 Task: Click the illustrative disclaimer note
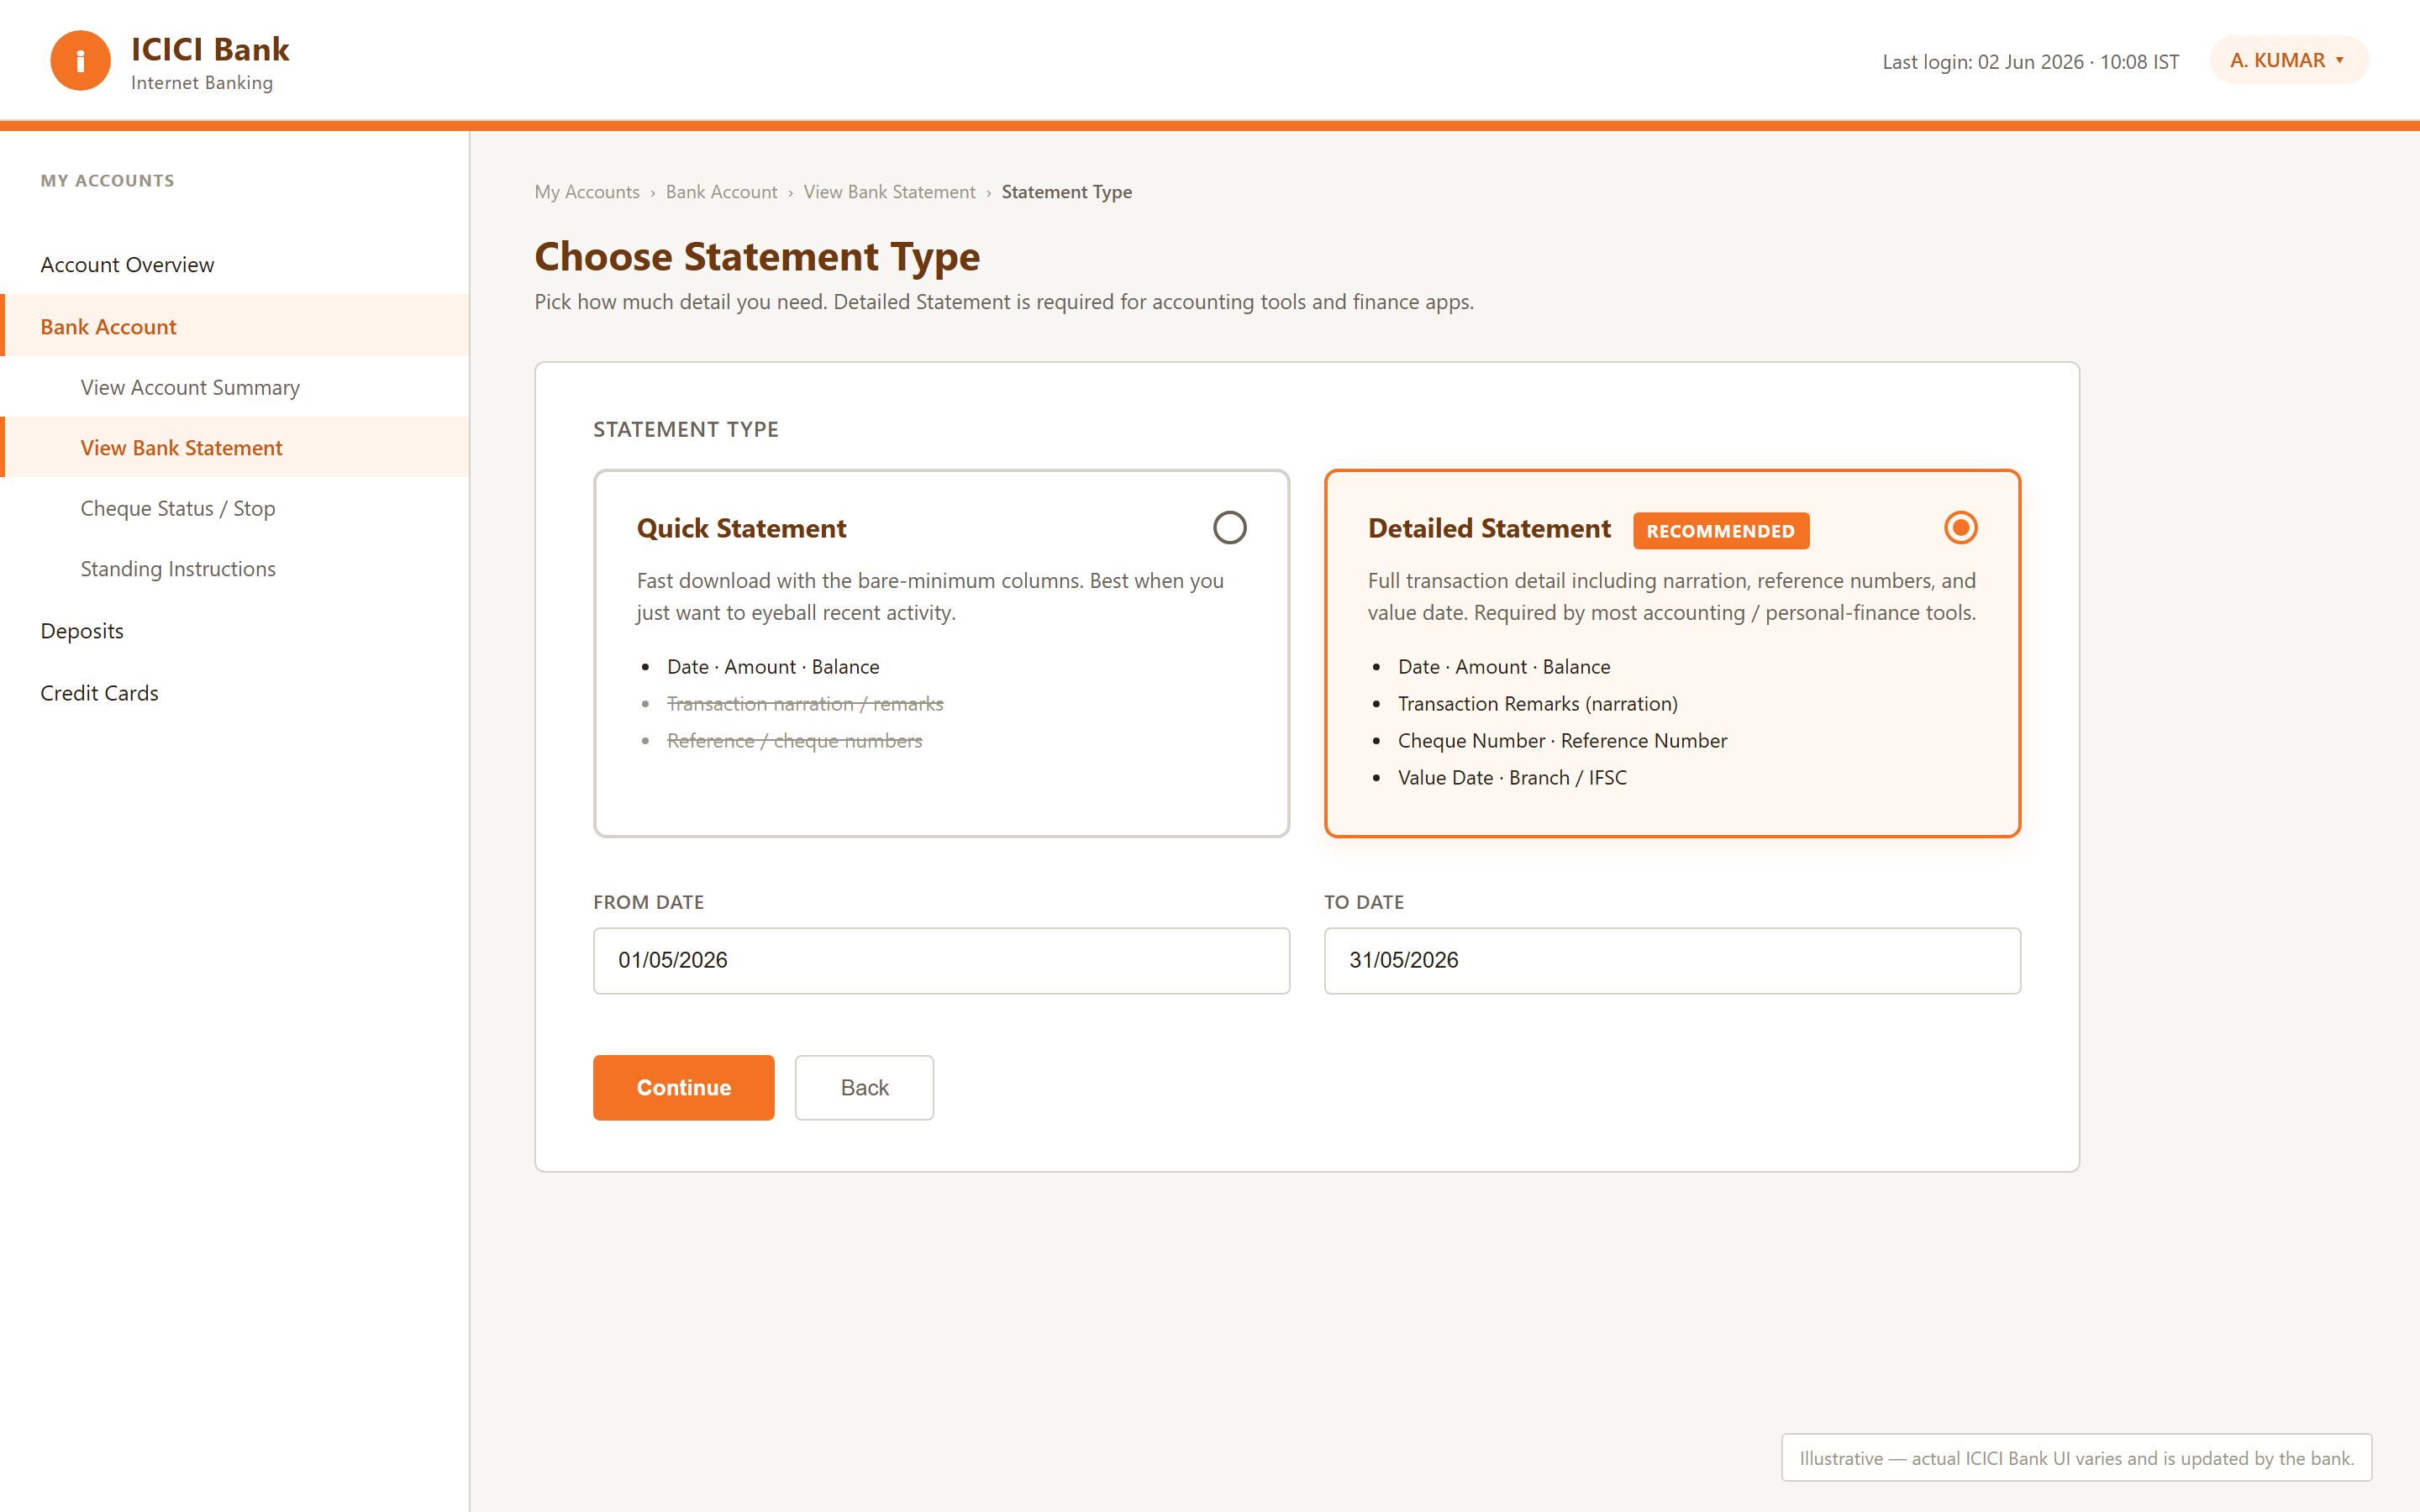coord(2076,1458)
